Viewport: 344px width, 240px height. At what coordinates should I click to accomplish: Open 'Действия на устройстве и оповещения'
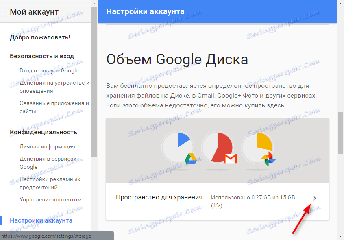[54, 87]
